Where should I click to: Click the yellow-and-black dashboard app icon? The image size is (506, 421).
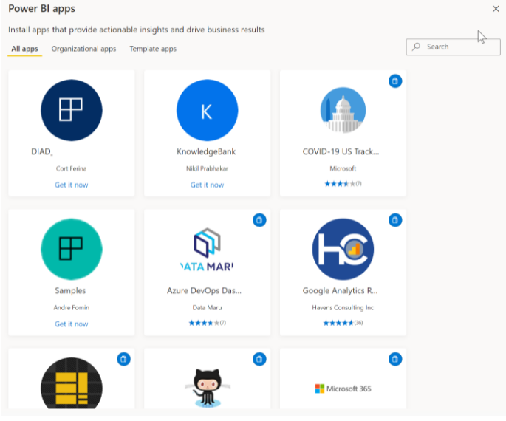72,383
